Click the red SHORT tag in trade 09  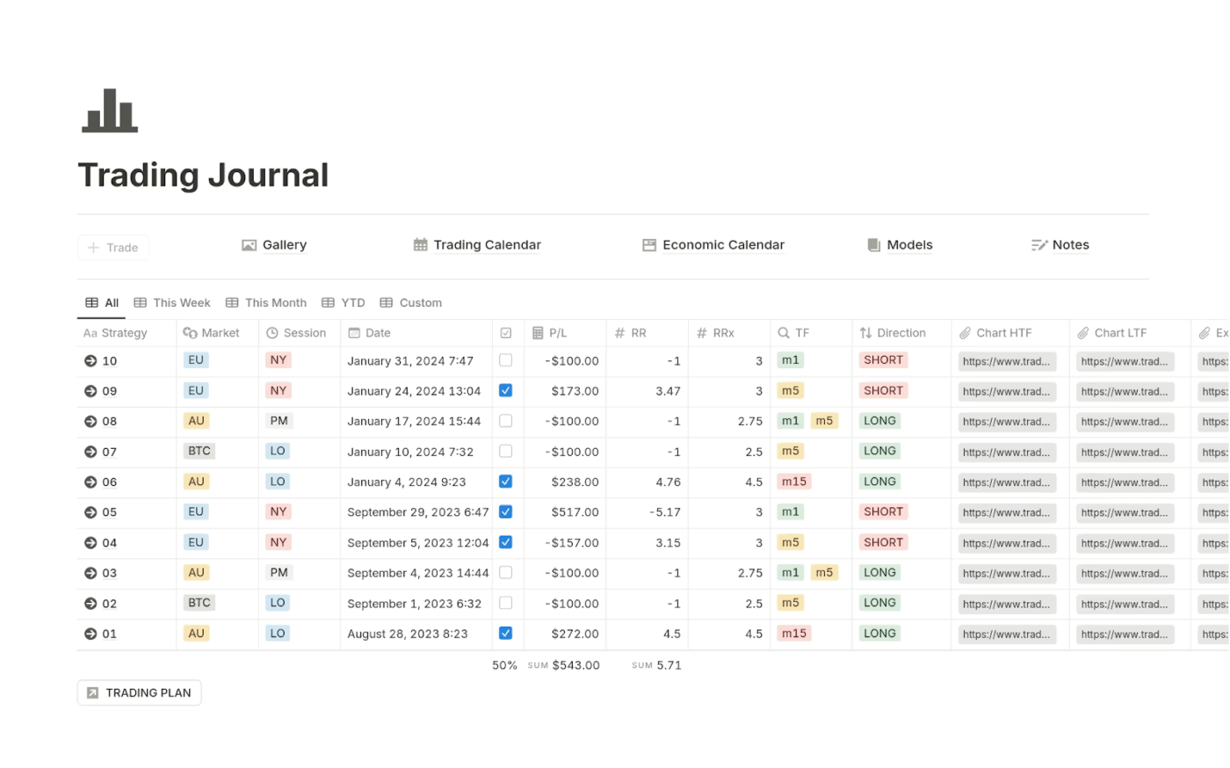883,391
